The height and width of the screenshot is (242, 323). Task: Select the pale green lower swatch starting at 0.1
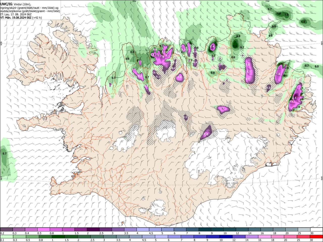(7, 237)
